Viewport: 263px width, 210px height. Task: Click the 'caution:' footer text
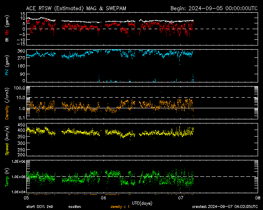click(75, 207)
